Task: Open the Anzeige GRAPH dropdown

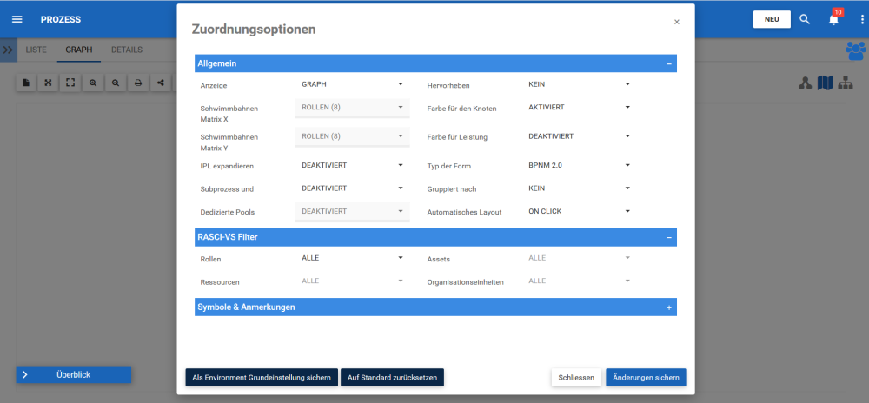Action: [x=352, y=85]
